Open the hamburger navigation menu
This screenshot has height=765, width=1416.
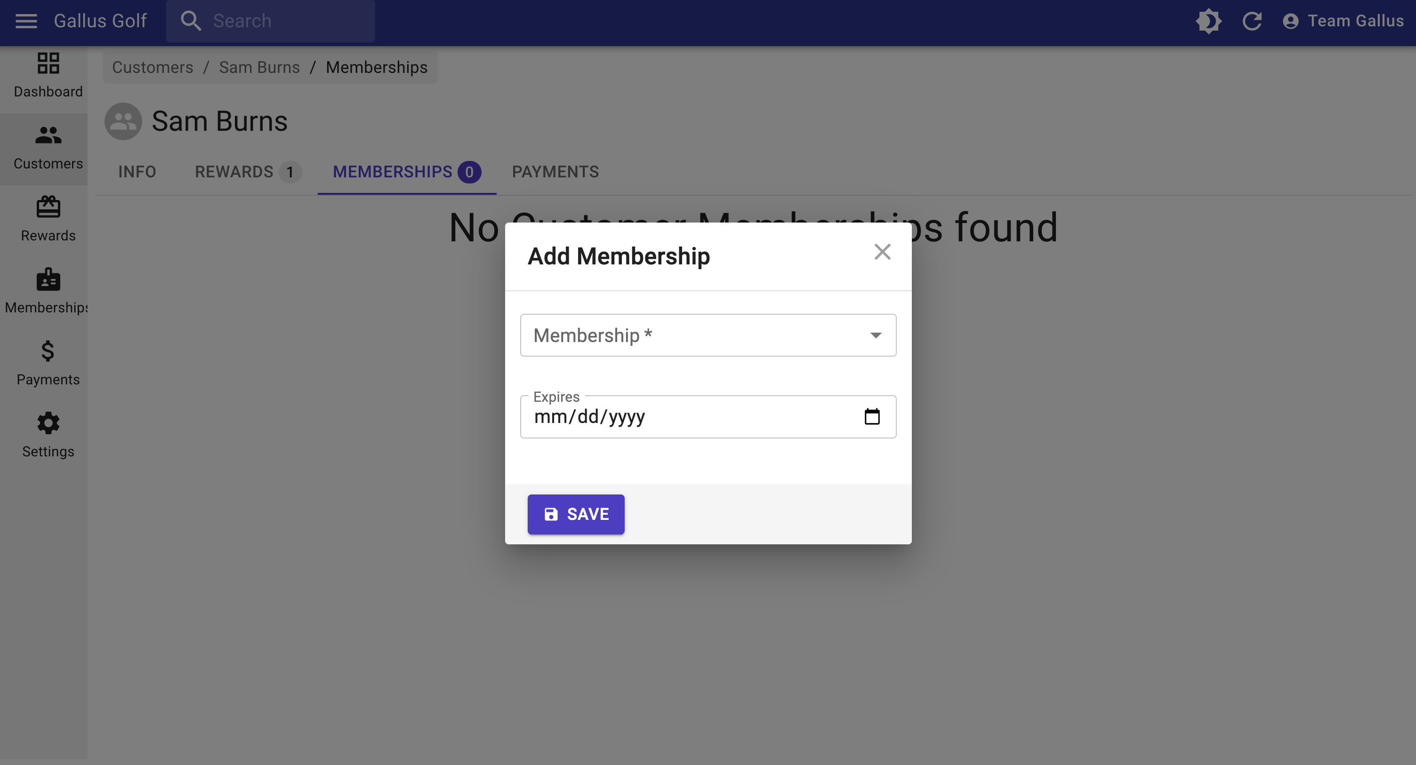coord(26,21)
